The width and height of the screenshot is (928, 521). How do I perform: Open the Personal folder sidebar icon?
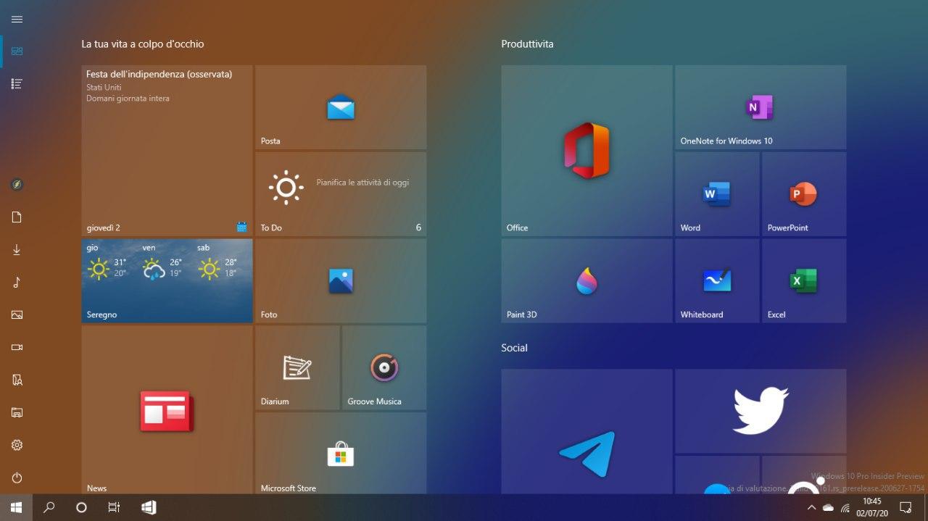pyautogui.click(x=17, y=380)
